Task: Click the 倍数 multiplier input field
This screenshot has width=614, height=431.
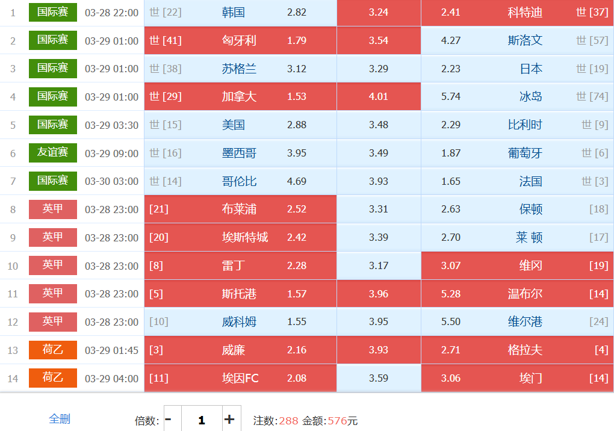Action: [x=201, y=420]
